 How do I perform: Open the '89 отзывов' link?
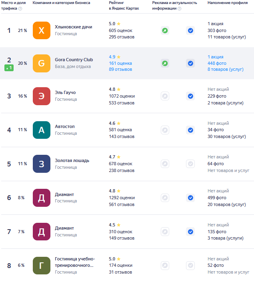pyautogui.click(x=120, y=70)
